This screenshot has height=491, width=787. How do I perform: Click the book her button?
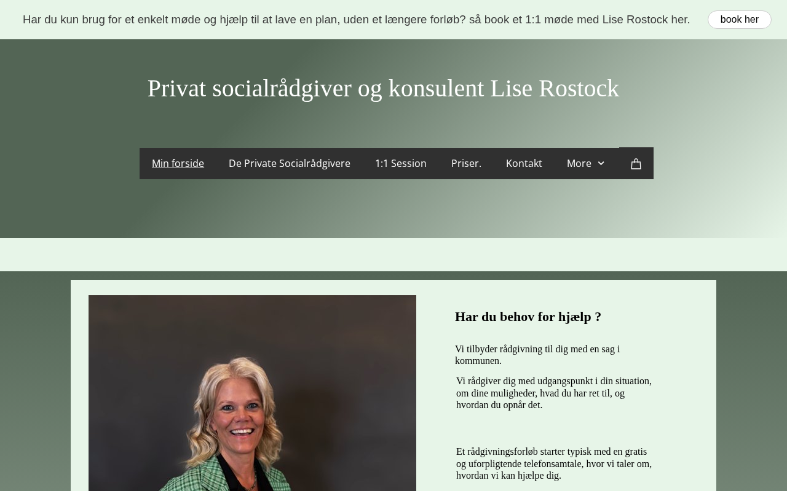pos(739,20)
